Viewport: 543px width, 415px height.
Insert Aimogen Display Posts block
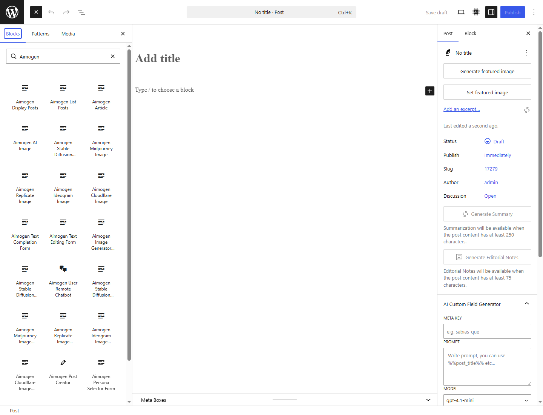click(x=25, y=97)
